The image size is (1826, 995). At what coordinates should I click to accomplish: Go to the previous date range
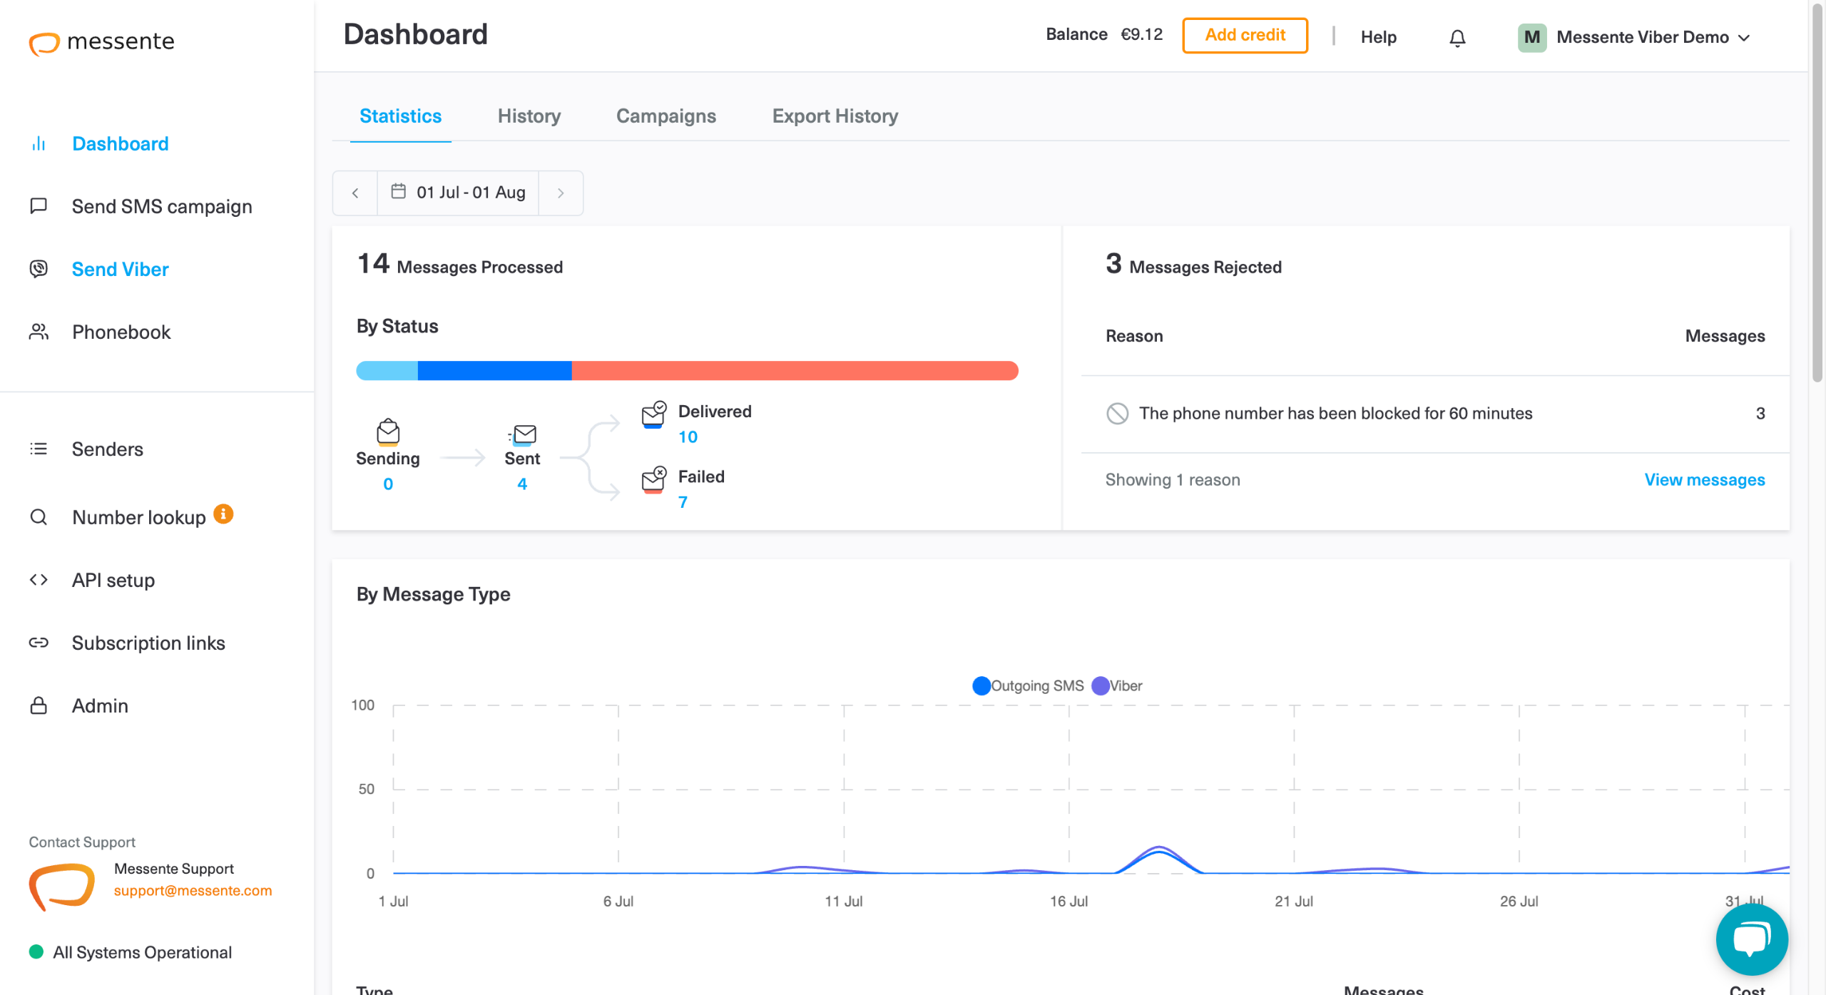click(x=355, y=193)
